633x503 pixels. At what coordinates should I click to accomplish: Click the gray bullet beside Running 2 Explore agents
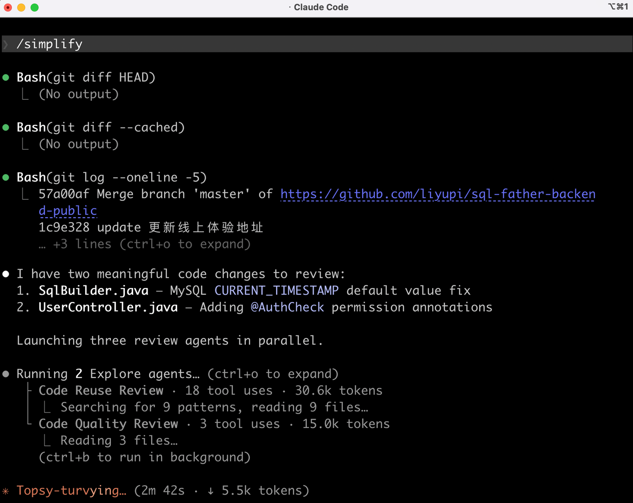tap(6, 374)
